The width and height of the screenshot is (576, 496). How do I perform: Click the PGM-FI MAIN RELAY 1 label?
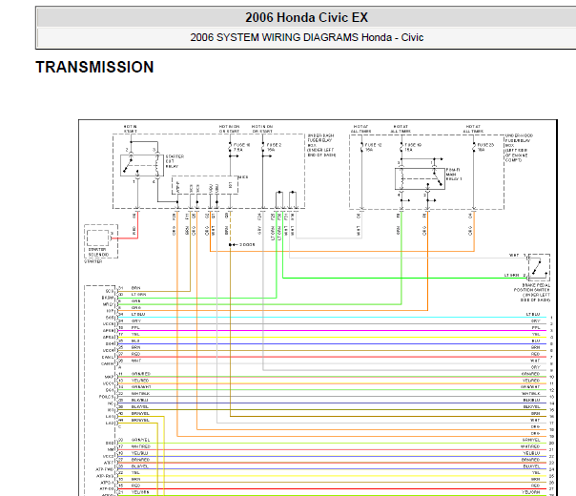tap(454, 175)
